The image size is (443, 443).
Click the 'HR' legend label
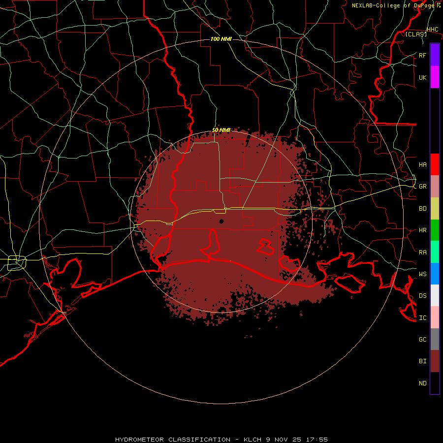pos(423,230)
